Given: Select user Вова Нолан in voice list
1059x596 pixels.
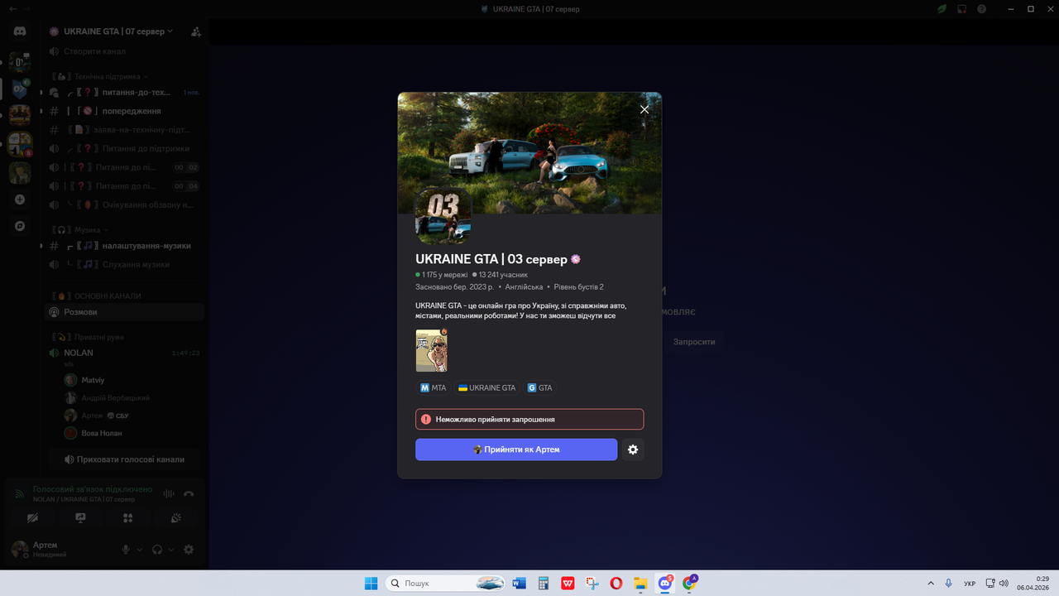Looking at the screenshot, I should coord(132,433).
